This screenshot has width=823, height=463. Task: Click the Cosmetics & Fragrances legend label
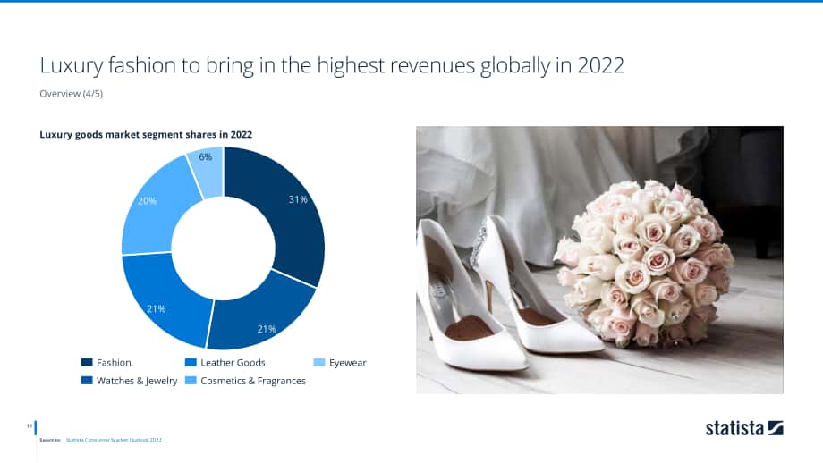tap(253, 381)
